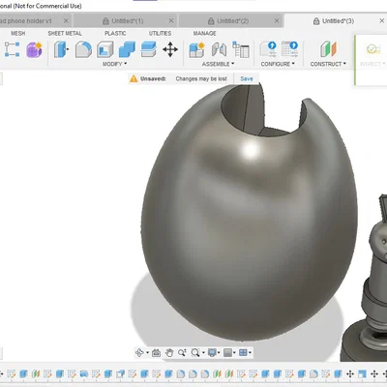387x387 pixels.
Task: Close the Untitled*(3) tab
Action: pos(382,20)
